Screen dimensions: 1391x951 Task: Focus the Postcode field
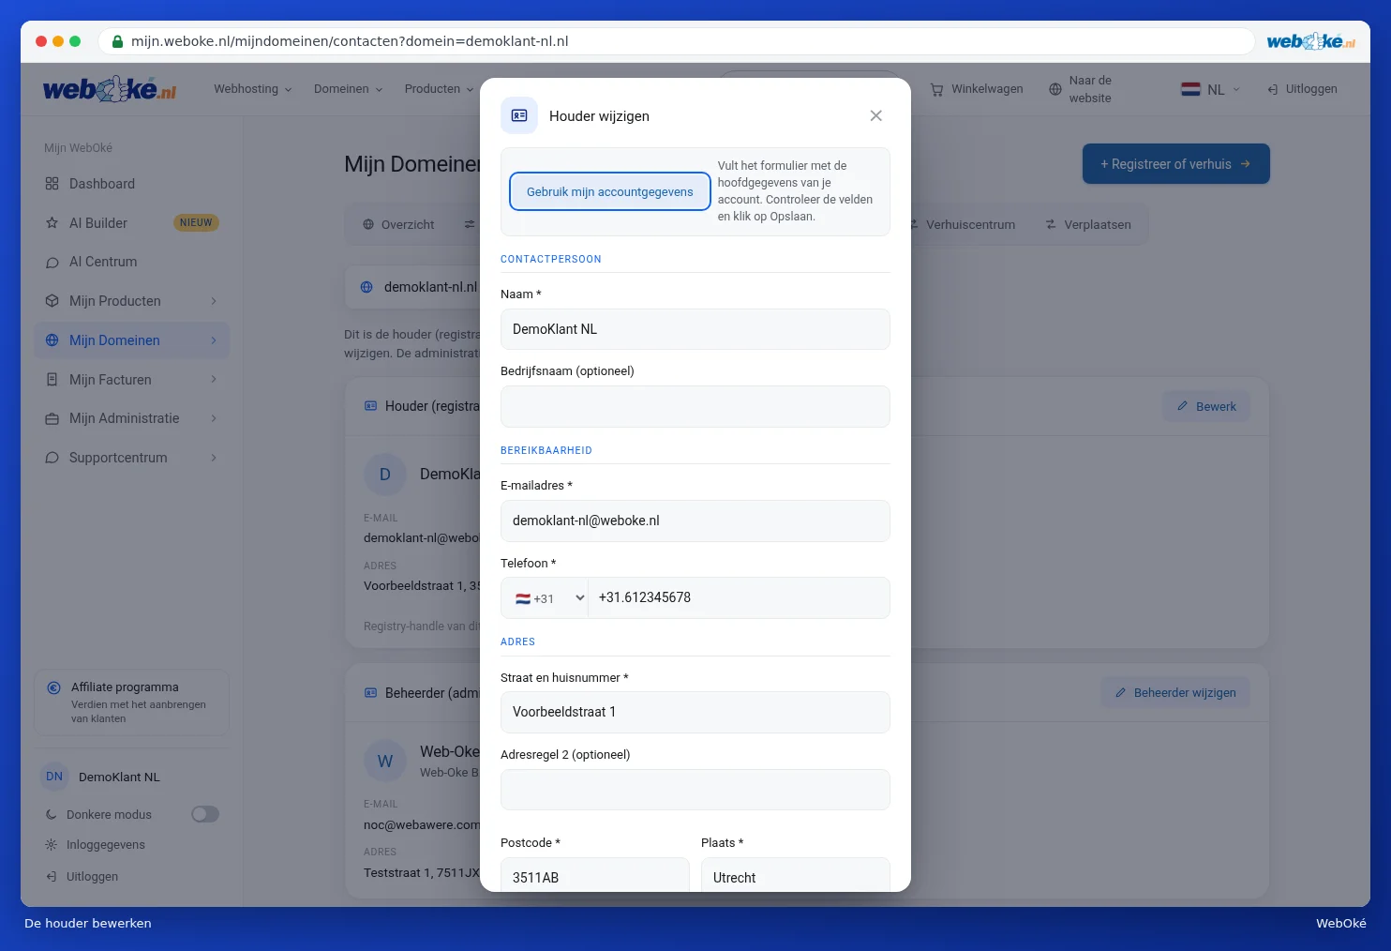tap(595, 876)
